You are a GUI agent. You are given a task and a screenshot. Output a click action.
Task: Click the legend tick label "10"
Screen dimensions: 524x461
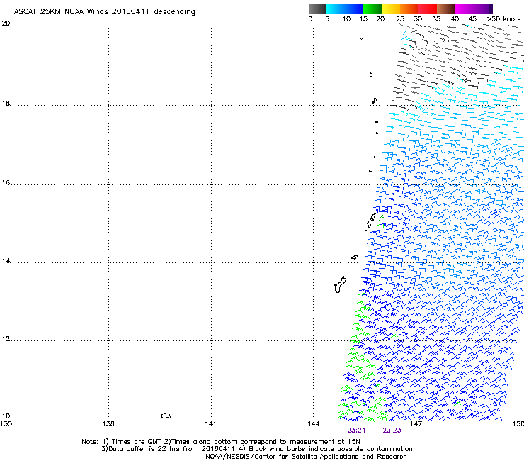click(x=346, y=19)
